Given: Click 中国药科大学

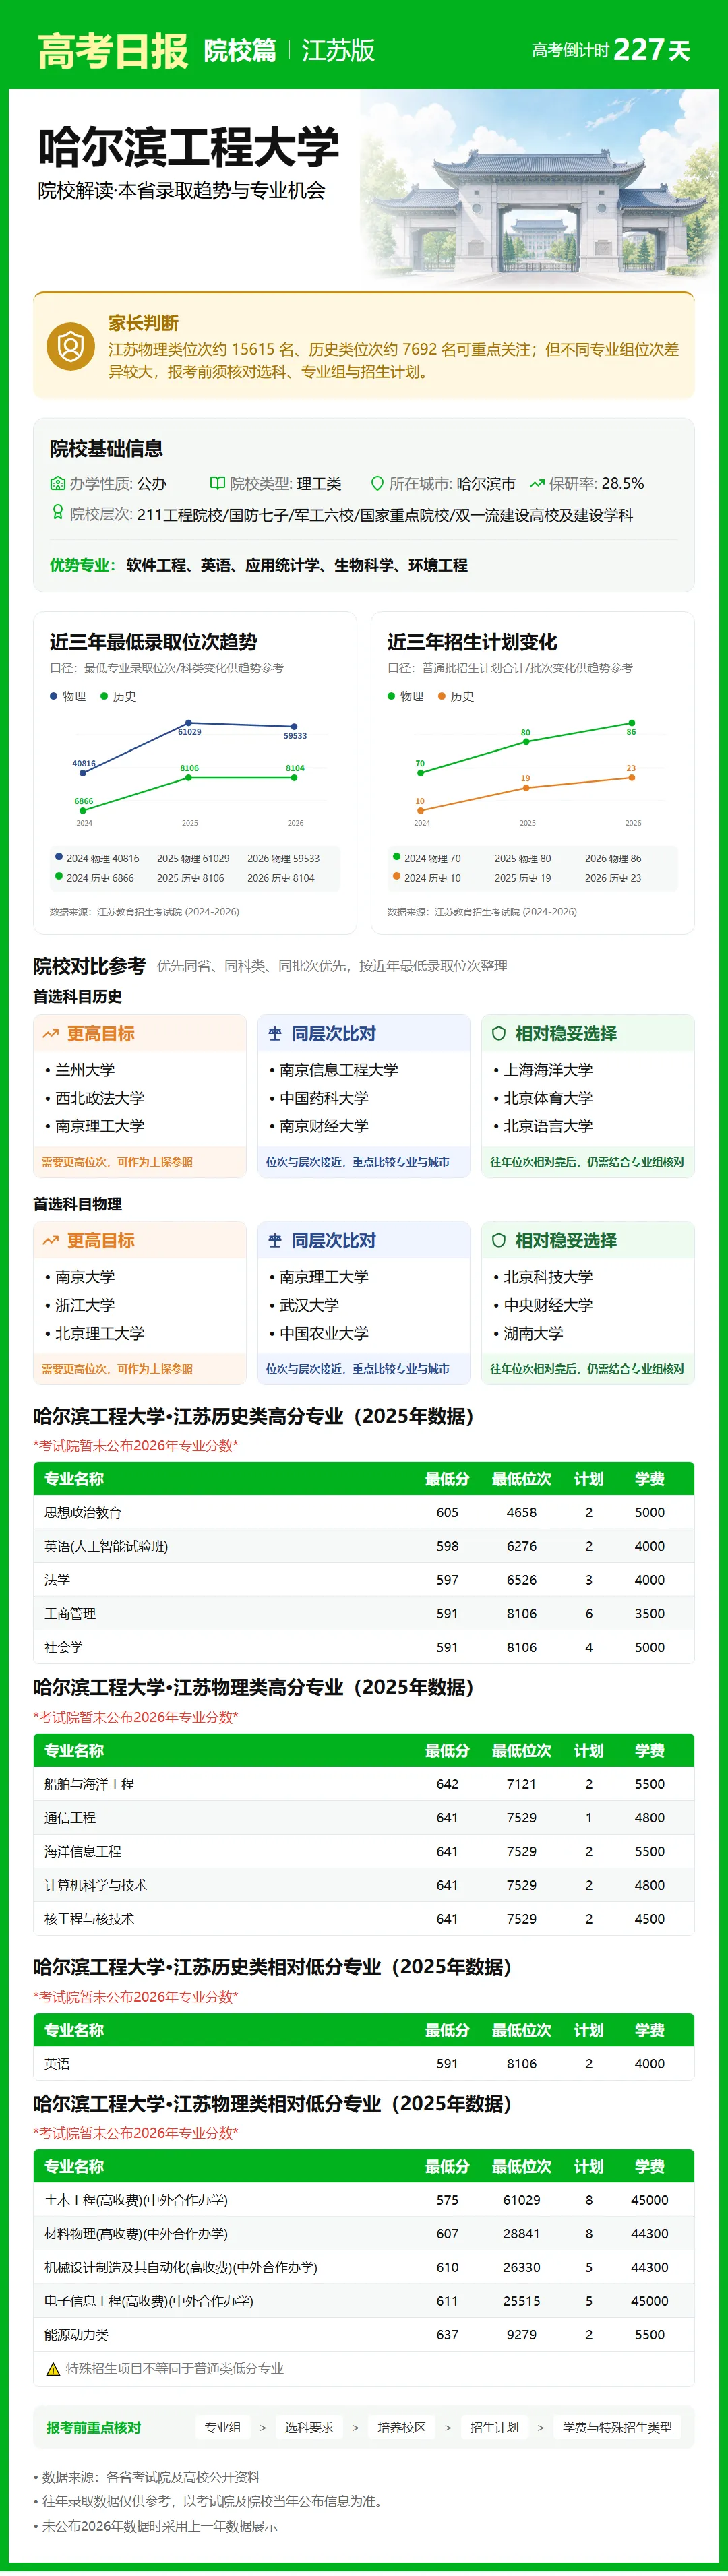Looking at the screenshot, I should [324, 1098].
